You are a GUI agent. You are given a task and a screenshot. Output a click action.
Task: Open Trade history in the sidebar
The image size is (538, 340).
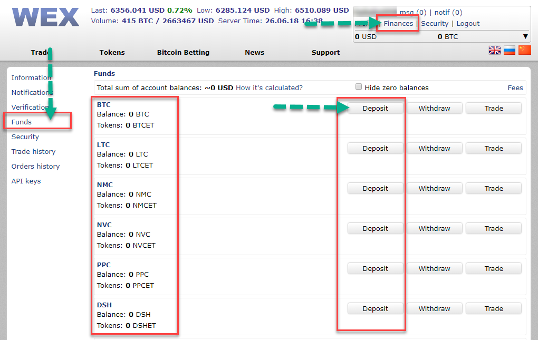33,151
